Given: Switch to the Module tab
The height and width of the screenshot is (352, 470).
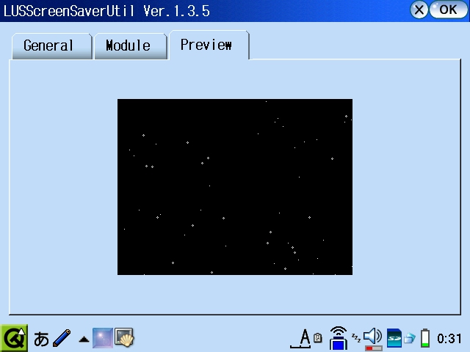Looking at the screenshot, I should click(129, 45).
